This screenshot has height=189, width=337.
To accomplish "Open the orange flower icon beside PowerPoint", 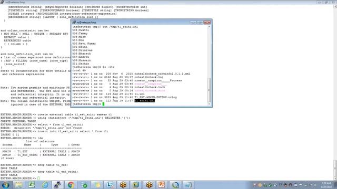I will (149, 185).
